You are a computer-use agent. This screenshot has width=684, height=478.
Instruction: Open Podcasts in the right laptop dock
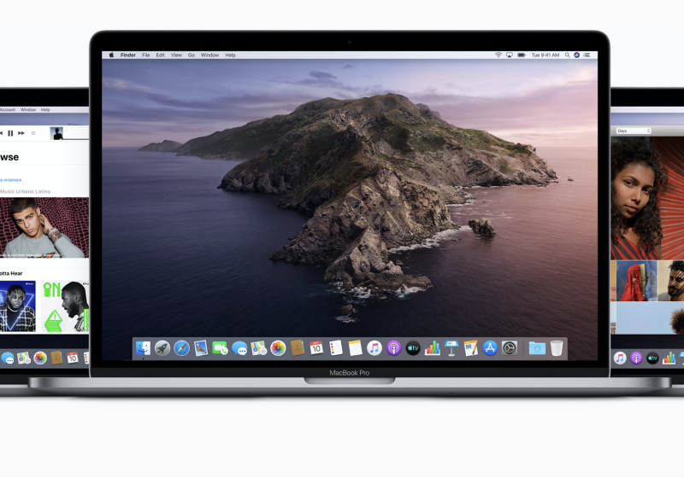pyautogui.click(x=636, y=358)
